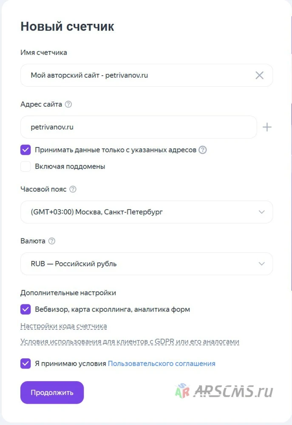Clear the counter name with X icon
This screenshot has width=292, height=425.
[x=259, y=75]
